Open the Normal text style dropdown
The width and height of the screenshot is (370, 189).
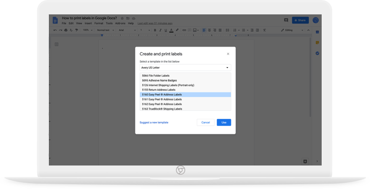(x=105, y=30)
